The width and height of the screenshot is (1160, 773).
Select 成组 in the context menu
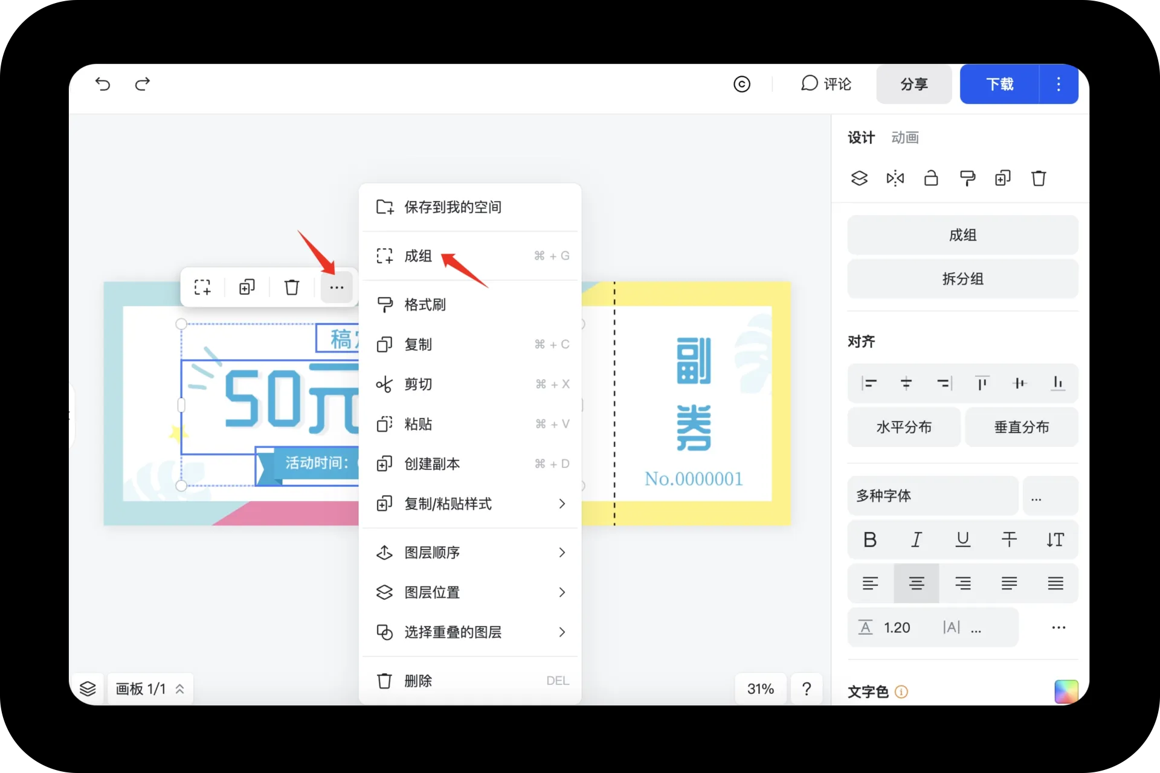click(418, 256)
